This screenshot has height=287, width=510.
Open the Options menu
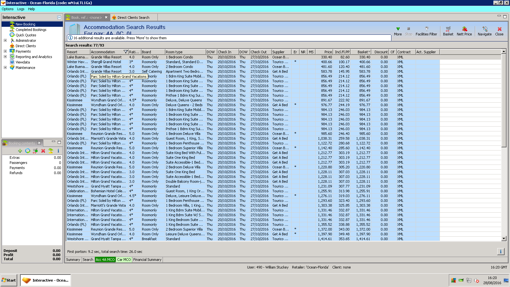[8, 9]
